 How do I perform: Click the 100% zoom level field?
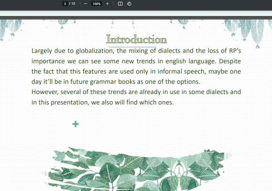pos(96,4)
